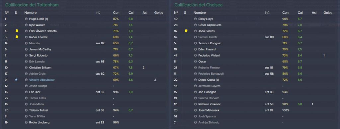Click João Santos's yellow card icon
340x129 pixels.
186,31
